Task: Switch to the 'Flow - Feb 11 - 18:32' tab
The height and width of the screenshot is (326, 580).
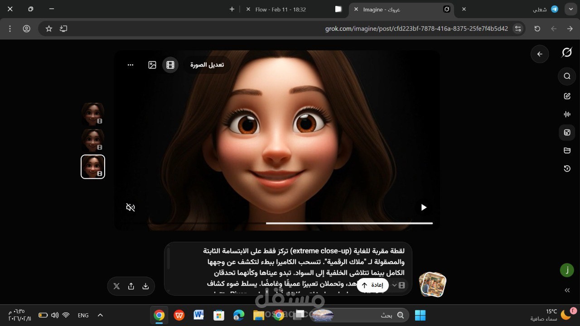Action: point(295,9)
